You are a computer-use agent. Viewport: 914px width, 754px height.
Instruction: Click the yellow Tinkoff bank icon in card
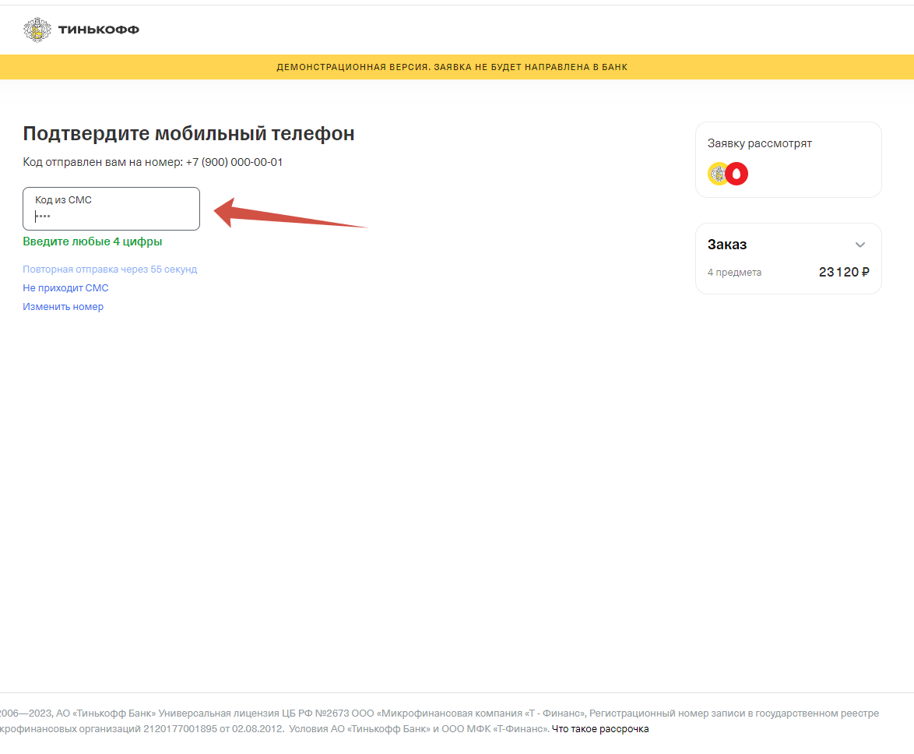point(718,174)
